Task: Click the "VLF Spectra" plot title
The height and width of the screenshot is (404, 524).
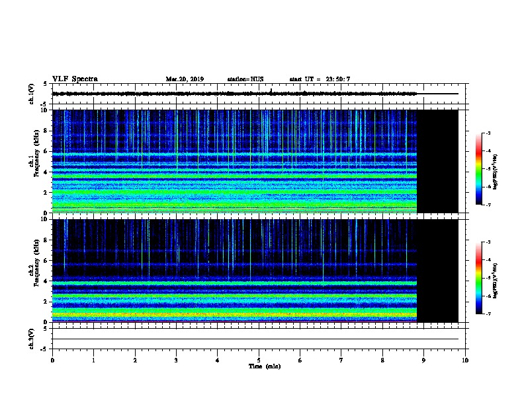Action: point(75,79)
